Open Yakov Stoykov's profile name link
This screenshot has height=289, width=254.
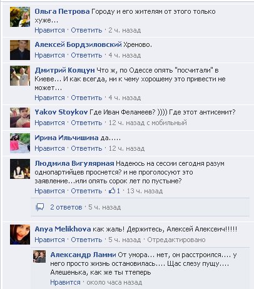coord(61,112)
